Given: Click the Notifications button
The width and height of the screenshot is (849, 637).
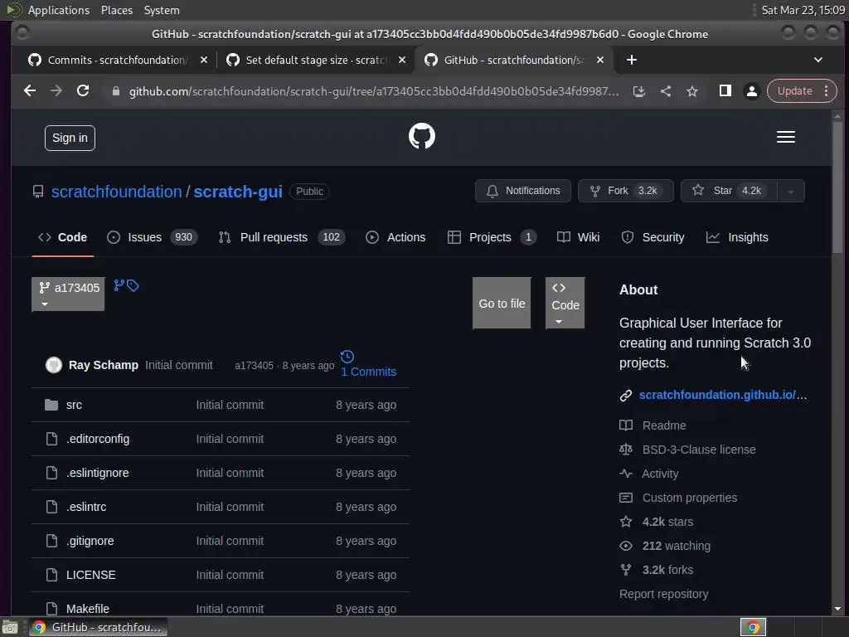Looking at the screenshot, I should click(523, 192).
